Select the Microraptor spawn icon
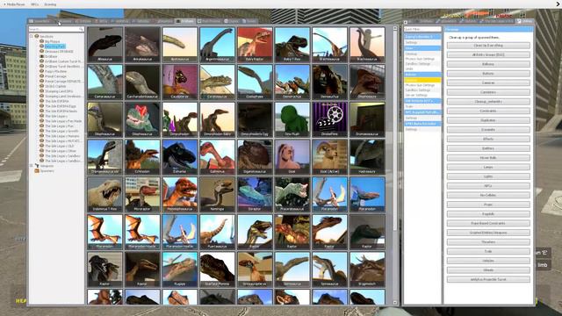 pos(142,194)
